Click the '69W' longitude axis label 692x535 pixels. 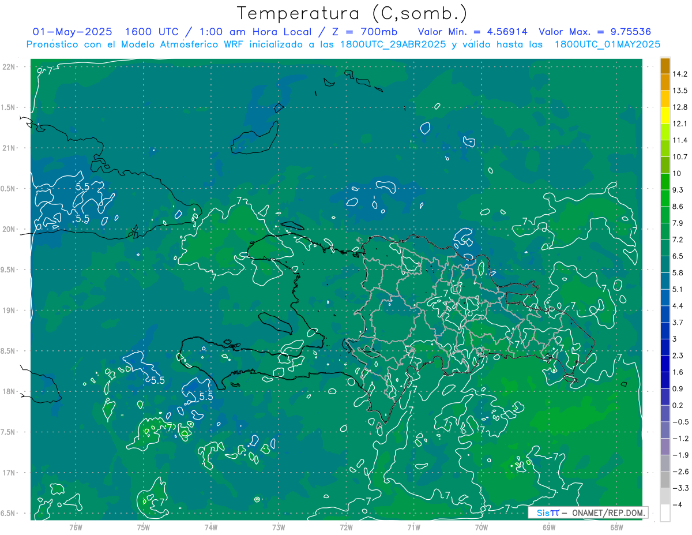[549, 527]
